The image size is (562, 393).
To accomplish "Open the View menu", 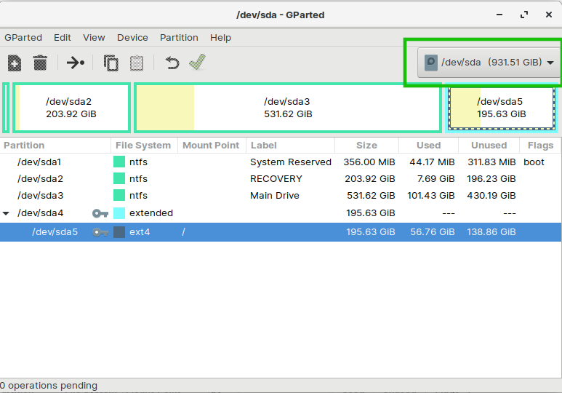I will click(94, 38).
